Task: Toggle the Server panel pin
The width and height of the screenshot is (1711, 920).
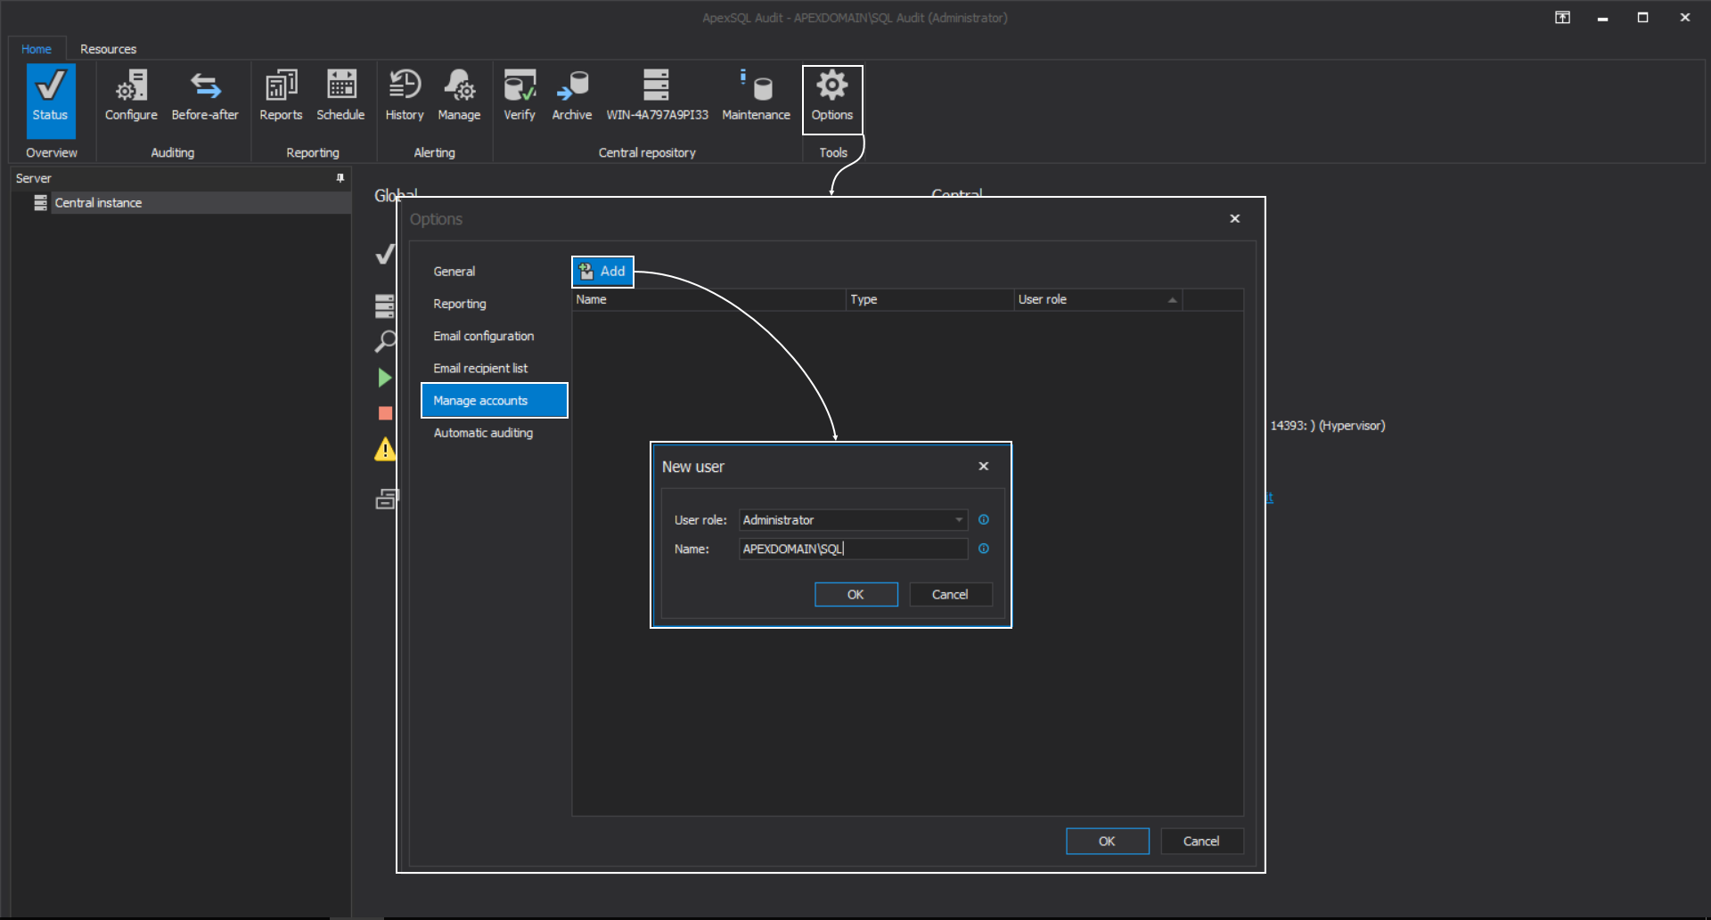Action: [x=340, y=178]
